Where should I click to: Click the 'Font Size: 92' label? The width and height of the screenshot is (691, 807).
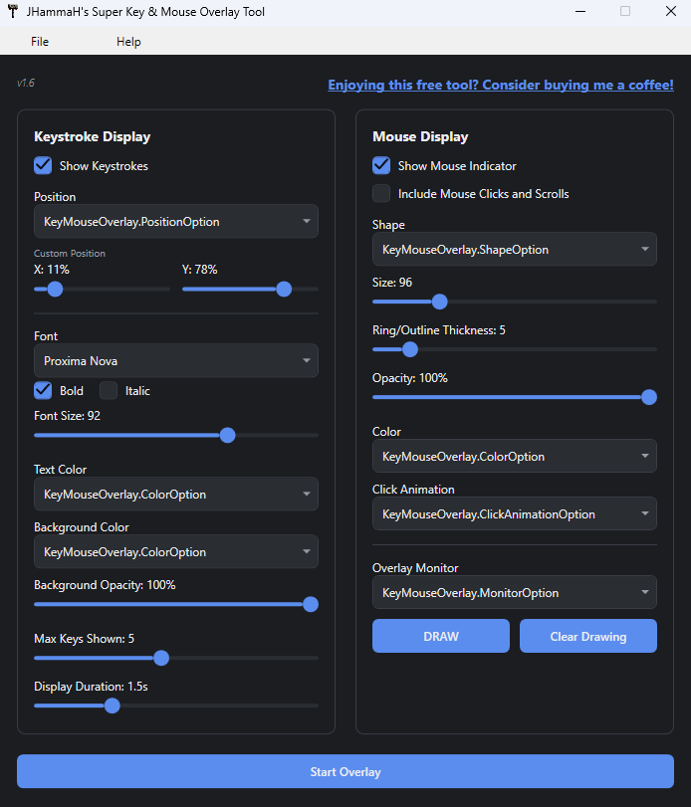click(x=67, y=416)
